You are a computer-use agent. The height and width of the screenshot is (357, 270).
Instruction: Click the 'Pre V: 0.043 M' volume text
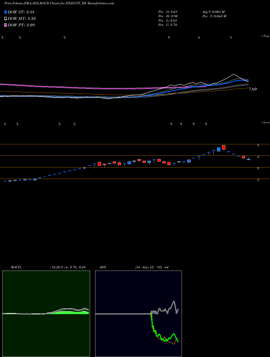click(214, 16)
